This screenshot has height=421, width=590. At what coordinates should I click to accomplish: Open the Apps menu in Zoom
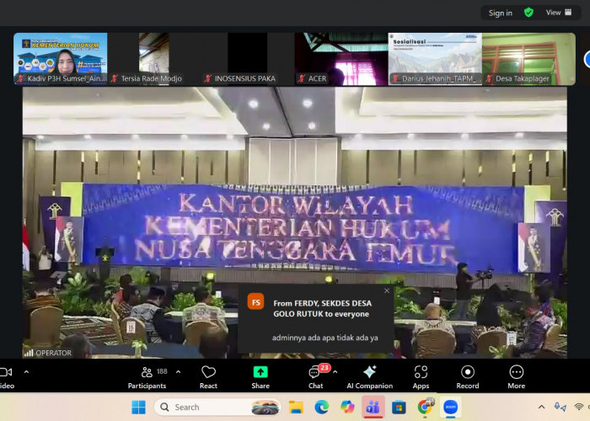pyautogui.click(x=421, y=376)
